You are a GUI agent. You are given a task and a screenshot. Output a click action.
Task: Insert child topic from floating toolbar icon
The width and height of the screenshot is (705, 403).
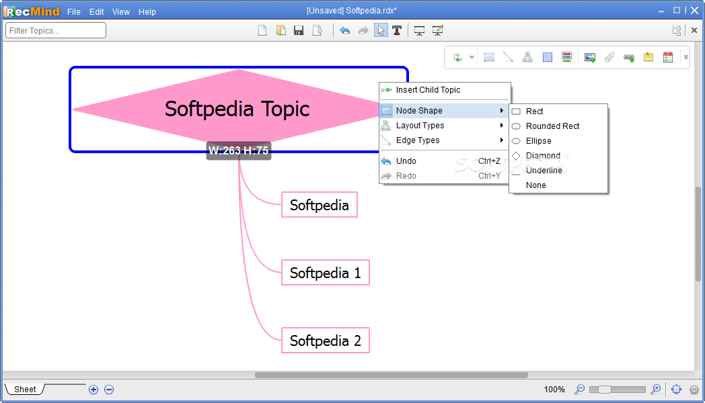(x=457, y=58)
